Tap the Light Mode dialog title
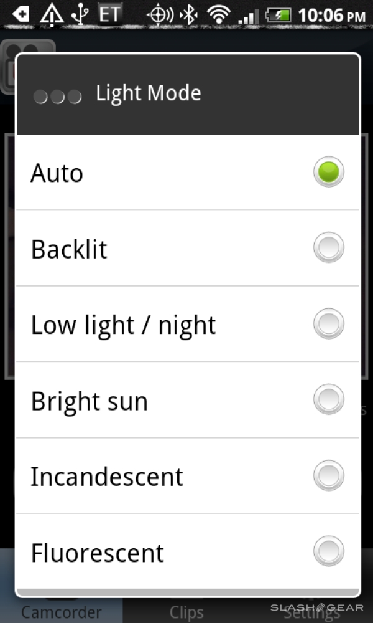373x623 pixels. 149,93
